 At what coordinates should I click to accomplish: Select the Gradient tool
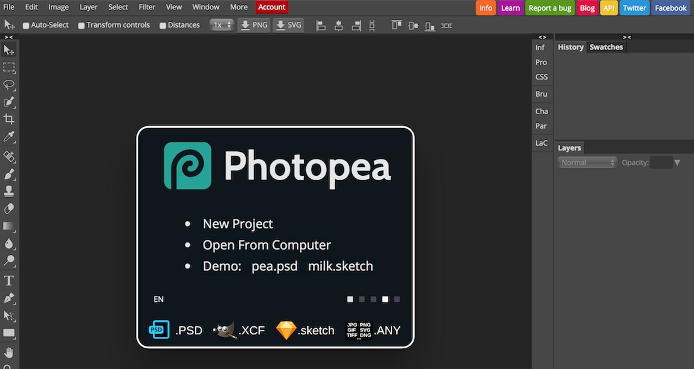[9, 227]
